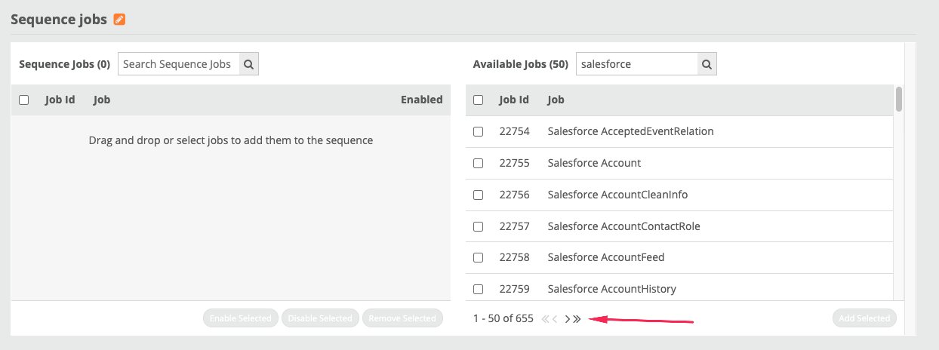This screenshot has height=350, width=939.
Task: Click the Available Jobs list scrollbar thumb
Action: click(899, 99)
